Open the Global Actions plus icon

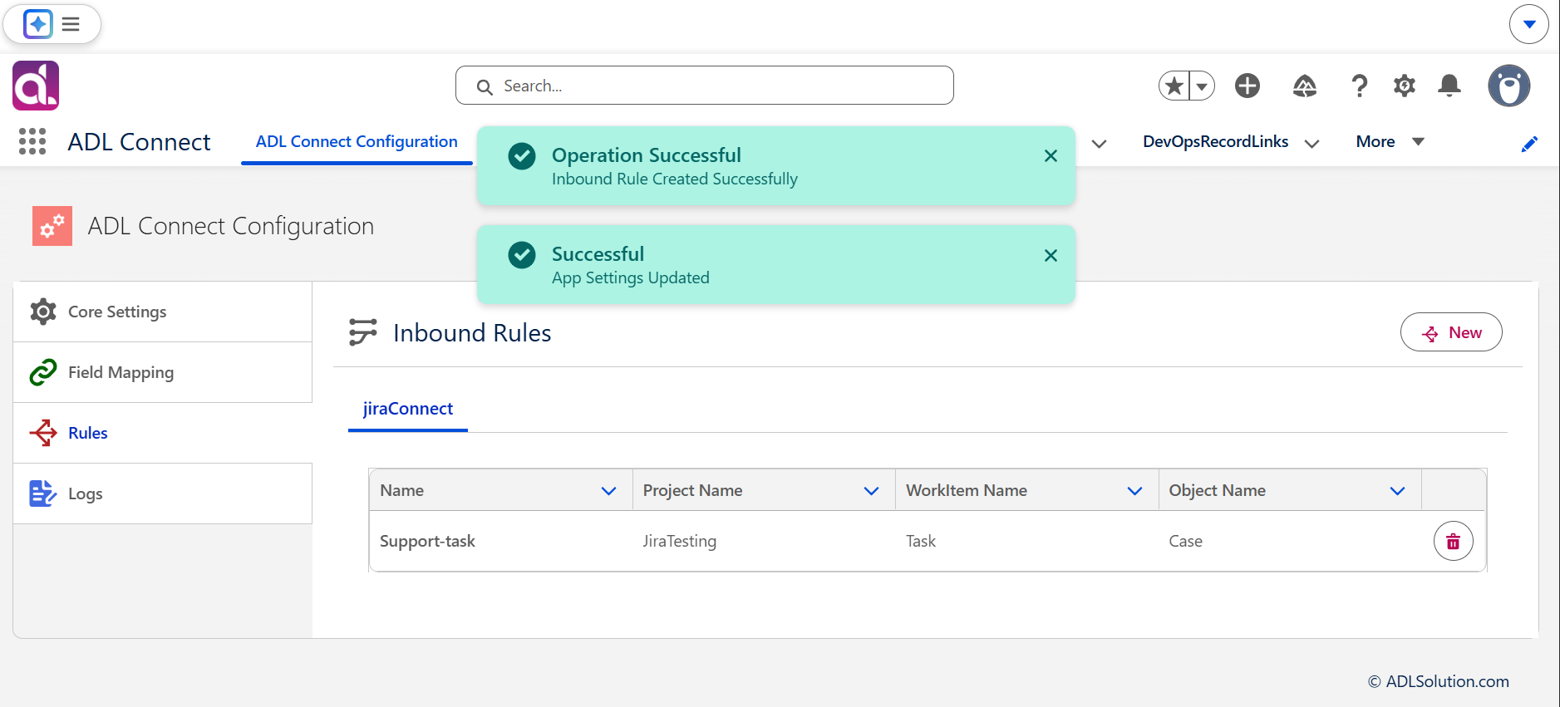coord(1247,86)
